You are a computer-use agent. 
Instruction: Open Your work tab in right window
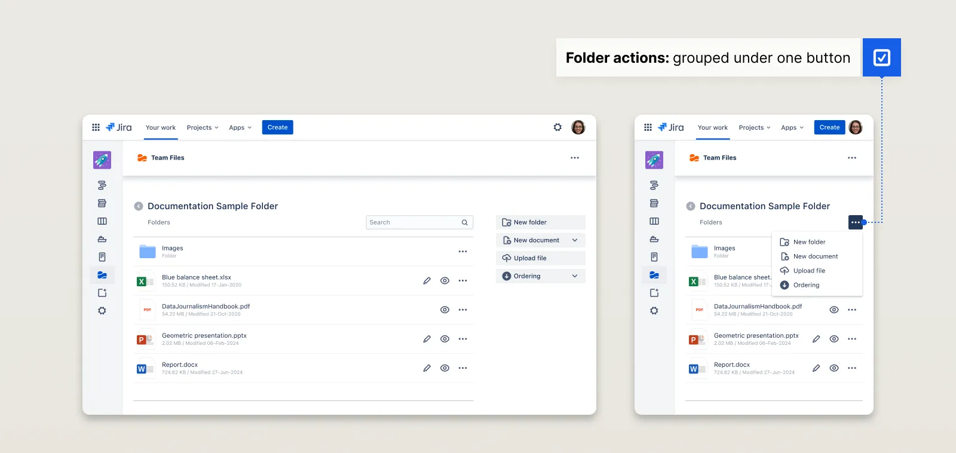click(x=713, y=127)
